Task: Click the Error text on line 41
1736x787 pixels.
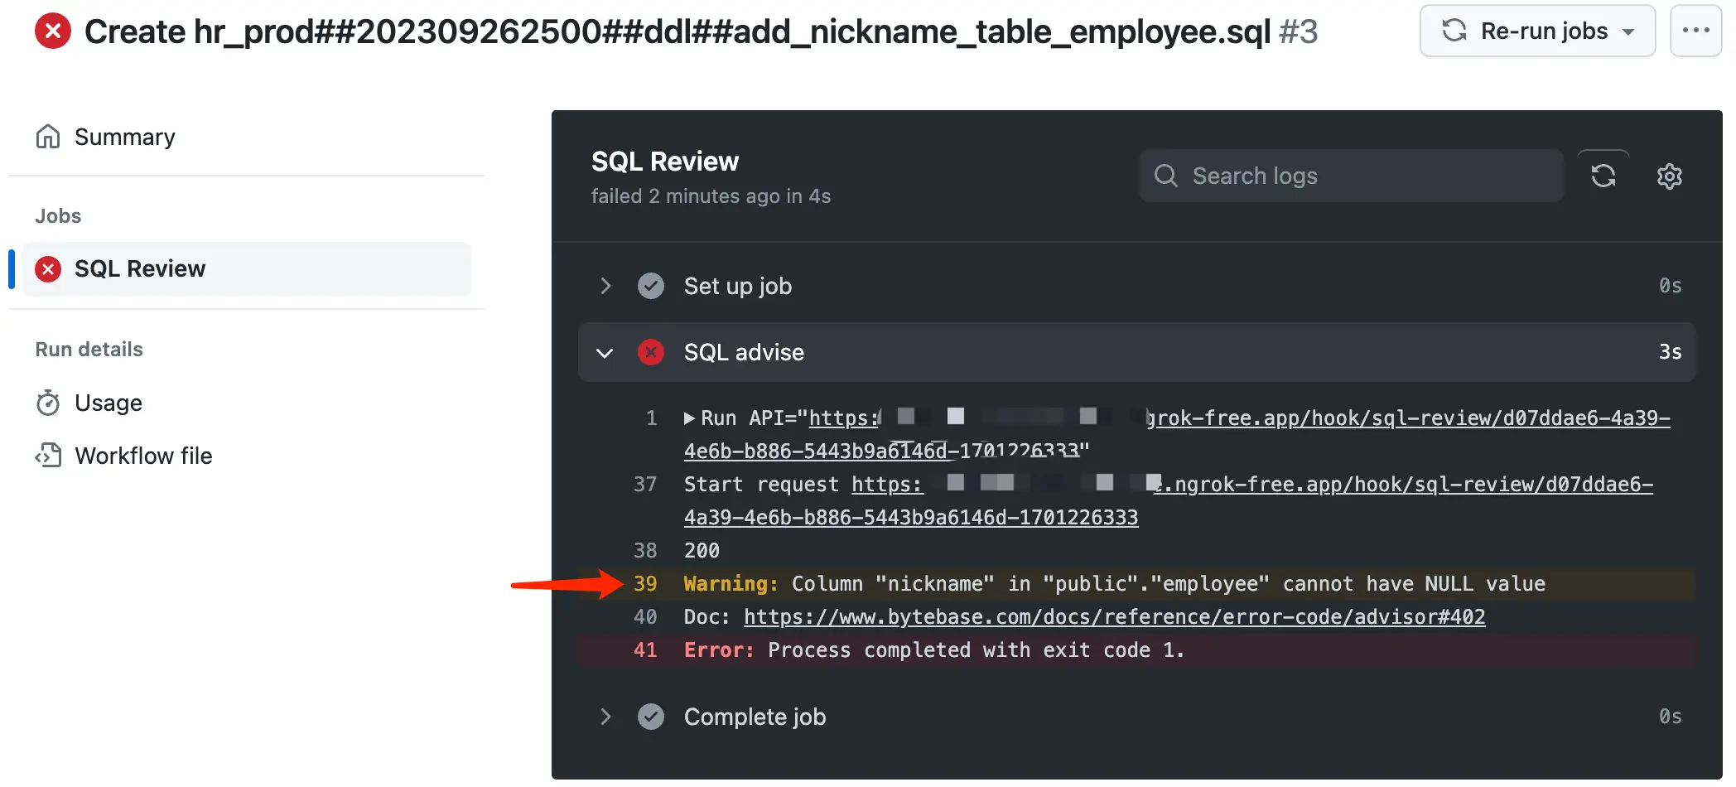Action: [x=719, y=650]
